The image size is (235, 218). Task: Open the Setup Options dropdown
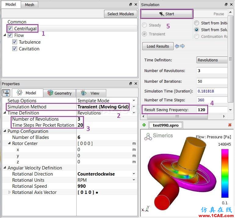[134, 100]
